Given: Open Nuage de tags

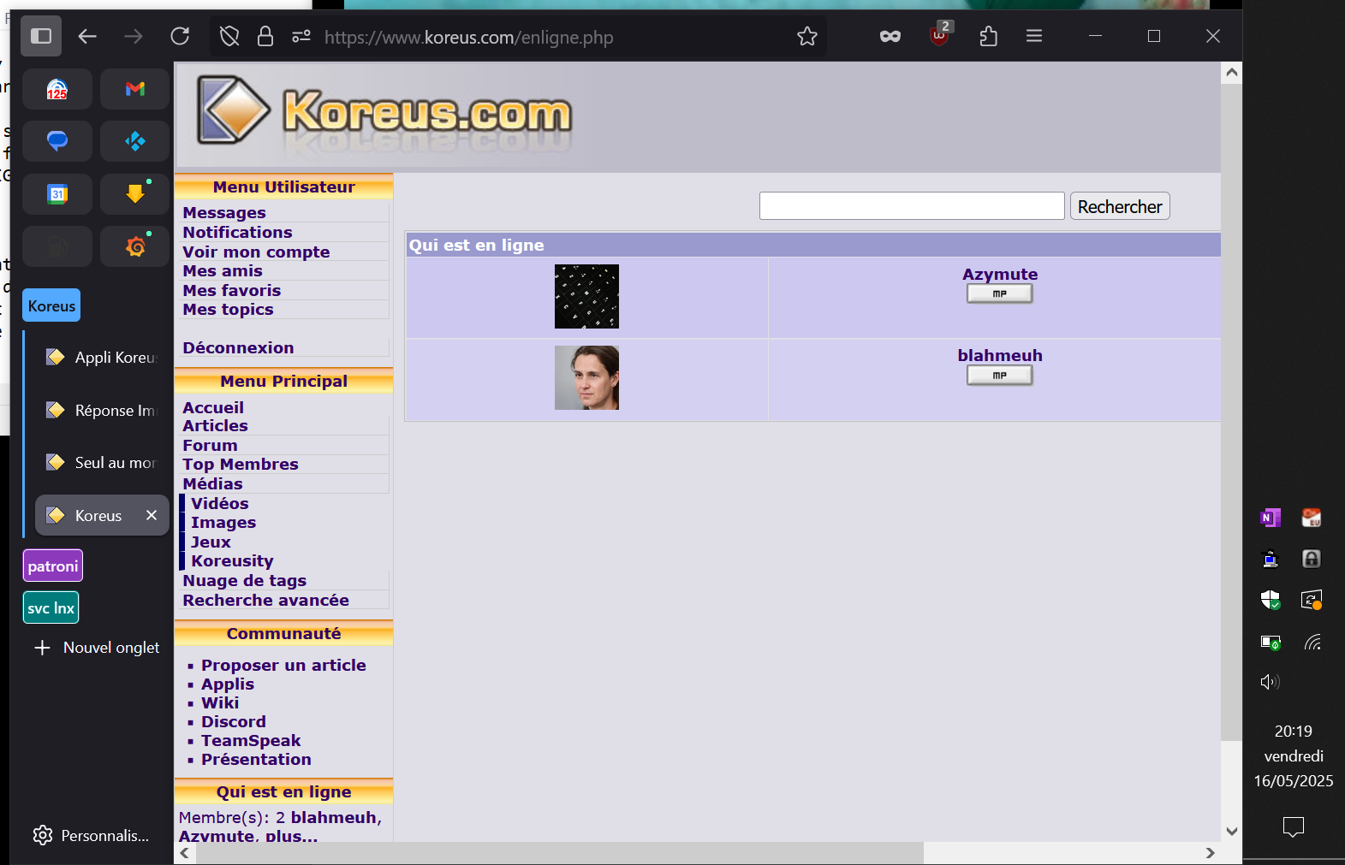Looking at the screenshot, I should (244, 580).
